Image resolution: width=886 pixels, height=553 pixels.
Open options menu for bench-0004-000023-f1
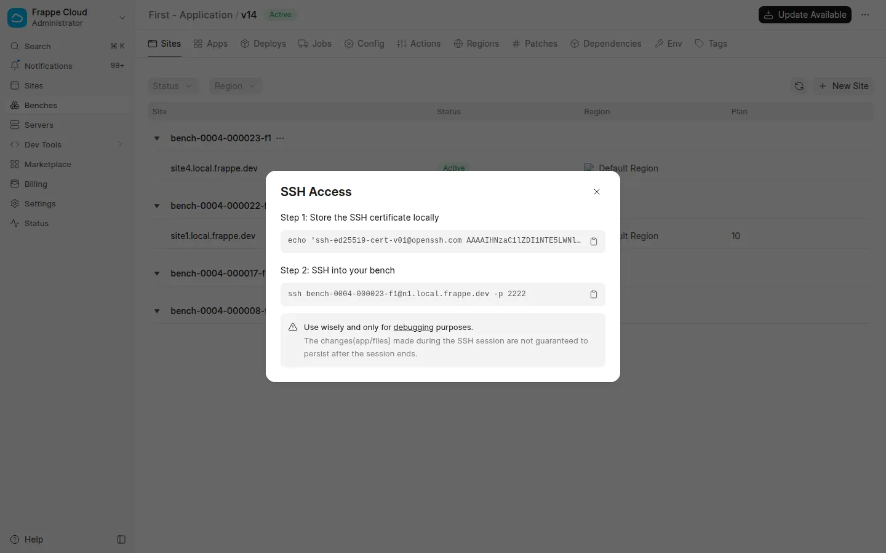(x=281, y=138)
